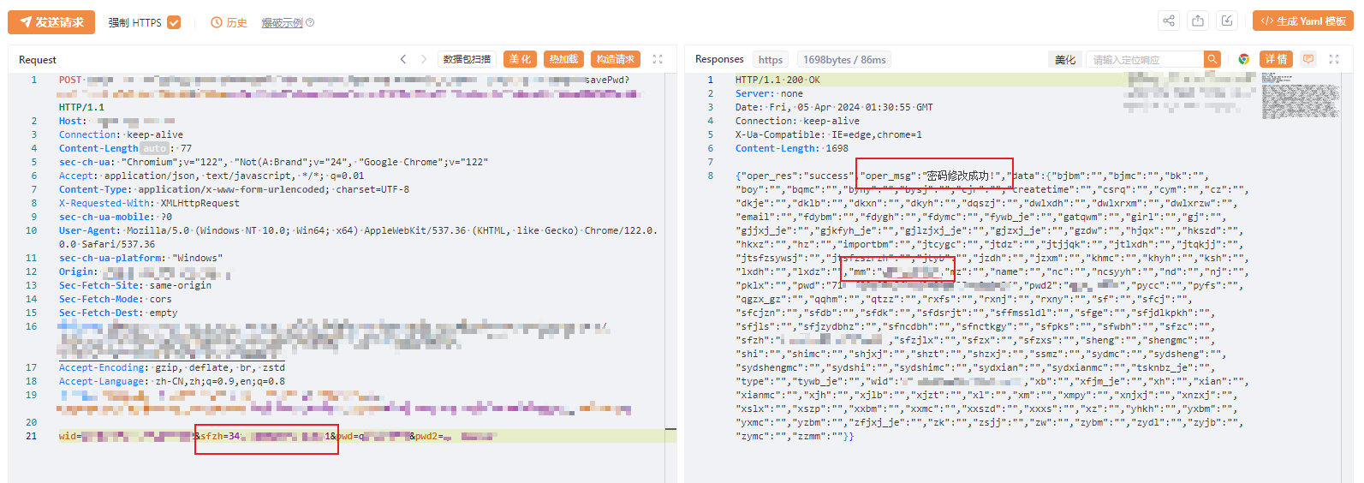Click the share icon in top toolbar
The image size is (1364, 483).
click(1169, 21)
